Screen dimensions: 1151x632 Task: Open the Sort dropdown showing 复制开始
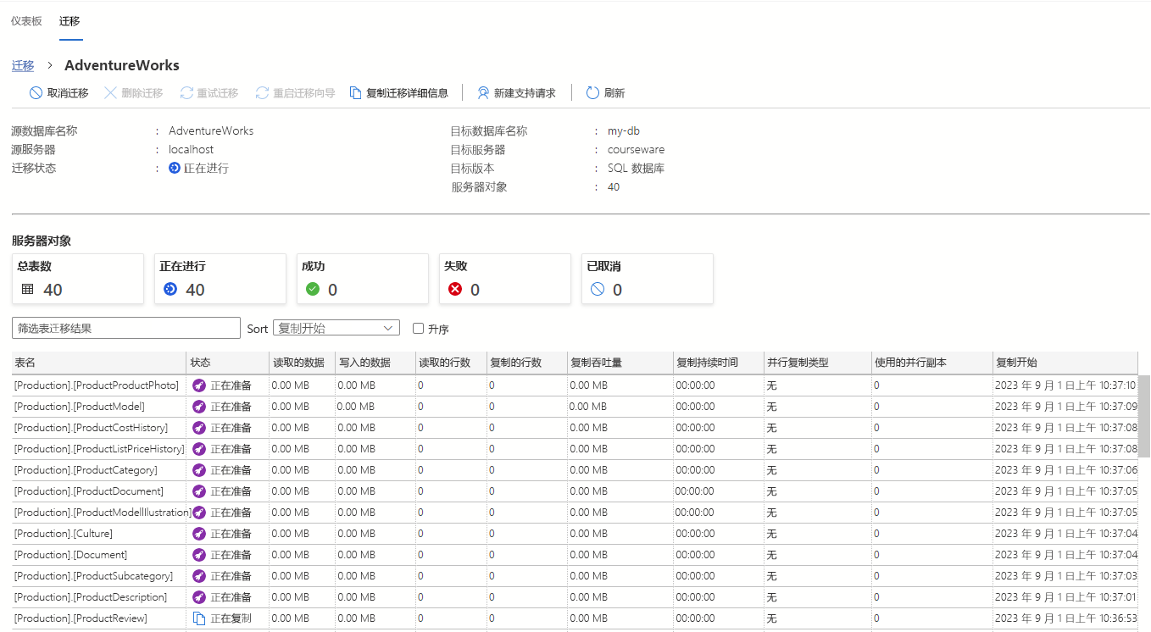(x=336, y=328)
